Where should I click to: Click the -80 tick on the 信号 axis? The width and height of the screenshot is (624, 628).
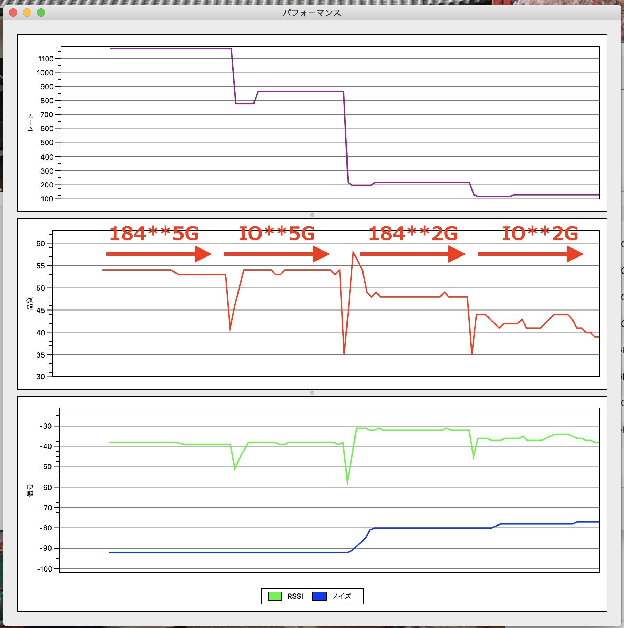pos(46,528)
